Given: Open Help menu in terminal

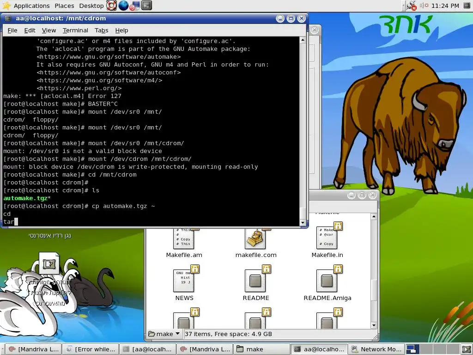Looking at the screenshot, I should tap(121, 30).
